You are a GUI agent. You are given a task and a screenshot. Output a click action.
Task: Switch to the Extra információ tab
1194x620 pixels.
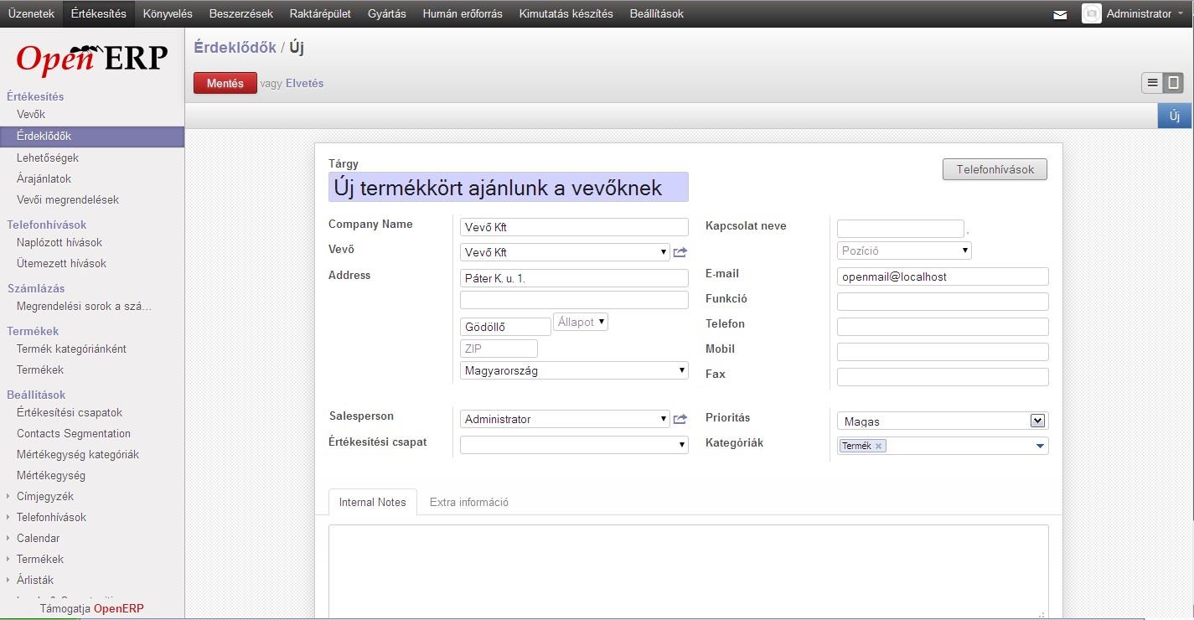coord(469,502)
